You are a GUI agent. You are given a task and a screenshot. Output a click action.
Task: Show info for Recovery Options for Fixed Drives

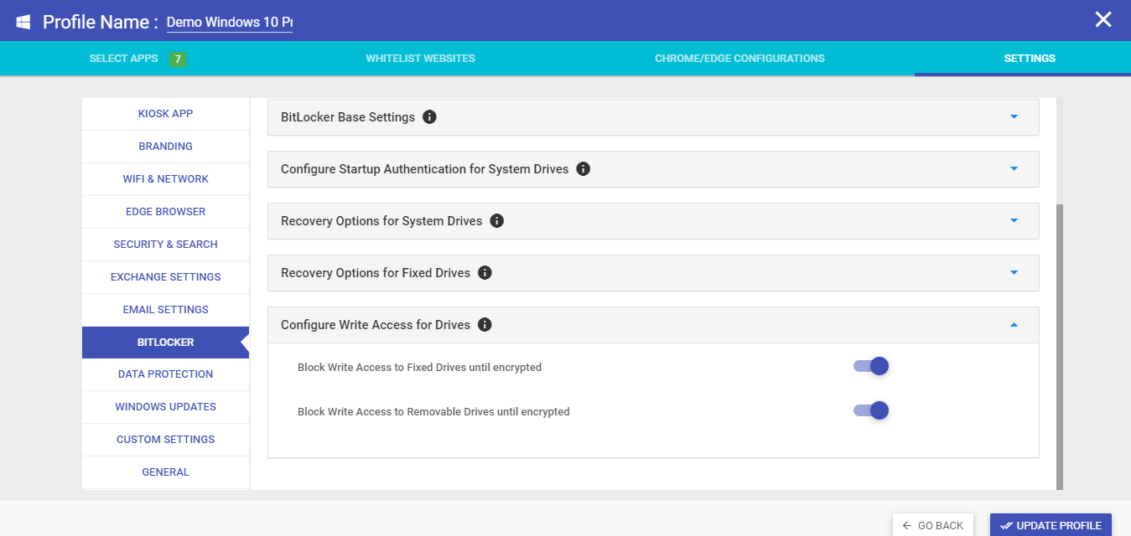coord(485,273)
